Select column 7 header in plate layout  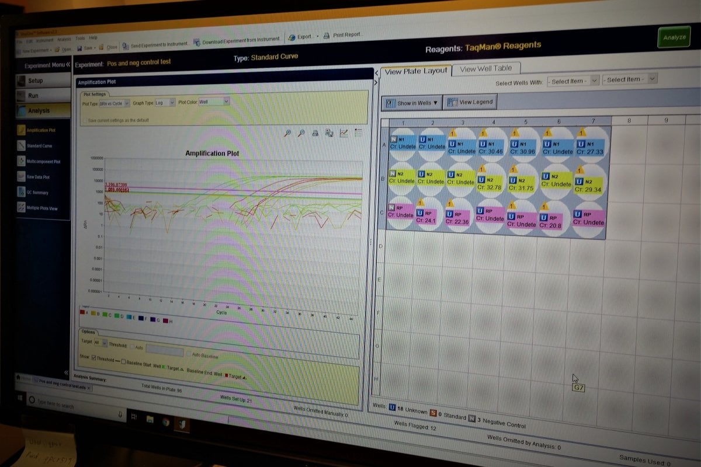pos(594,121)
